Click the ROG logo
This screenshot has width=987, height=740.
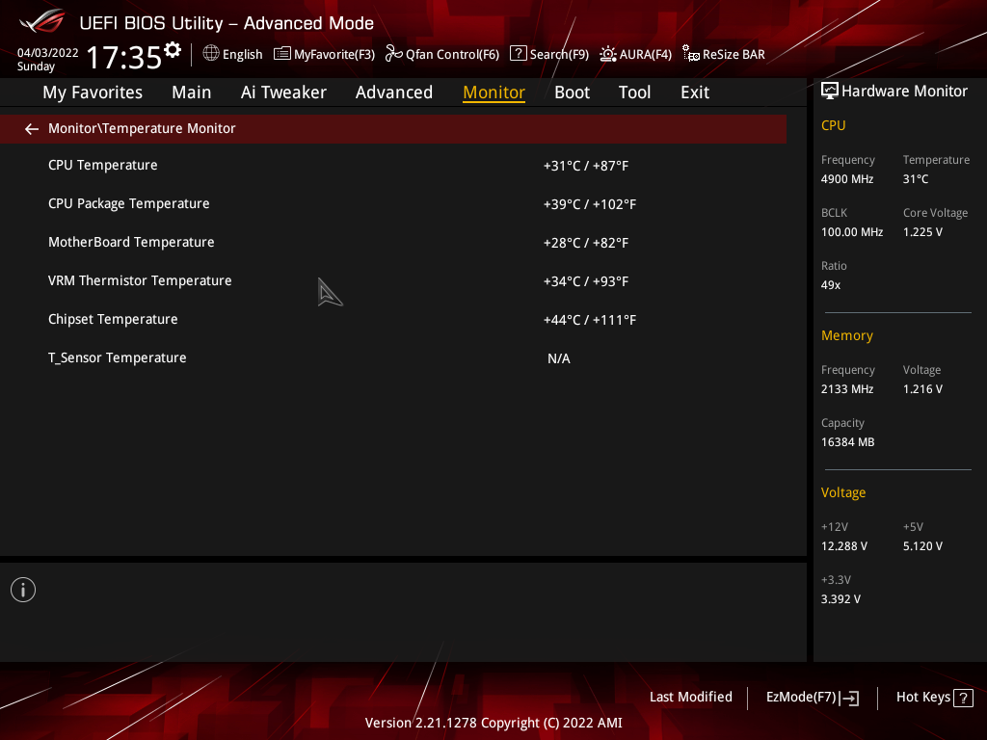click(x=42, y=21)
